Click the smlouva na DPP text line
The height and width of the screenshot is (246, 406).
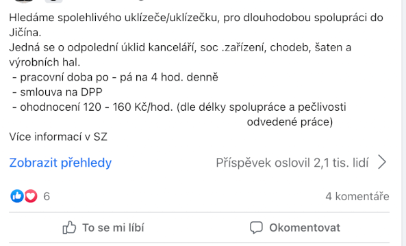[x=58, y=92]
